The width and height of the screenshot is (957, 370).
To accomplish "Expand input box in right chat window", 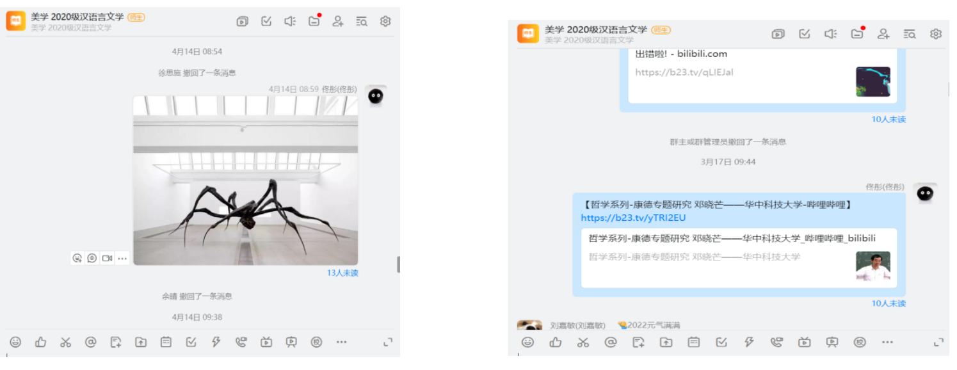I will point(939,342).
